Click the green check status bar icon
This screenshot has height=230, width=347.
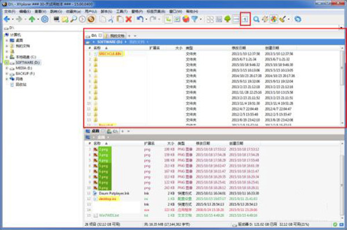click(x=335, y=224)
